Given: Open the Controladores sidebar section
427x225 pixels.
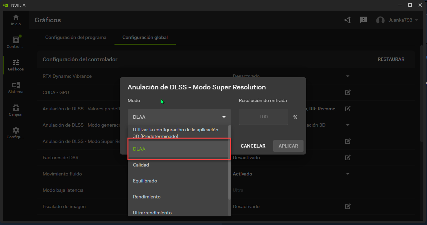Looking at the screenshot, I should [16, 43].
